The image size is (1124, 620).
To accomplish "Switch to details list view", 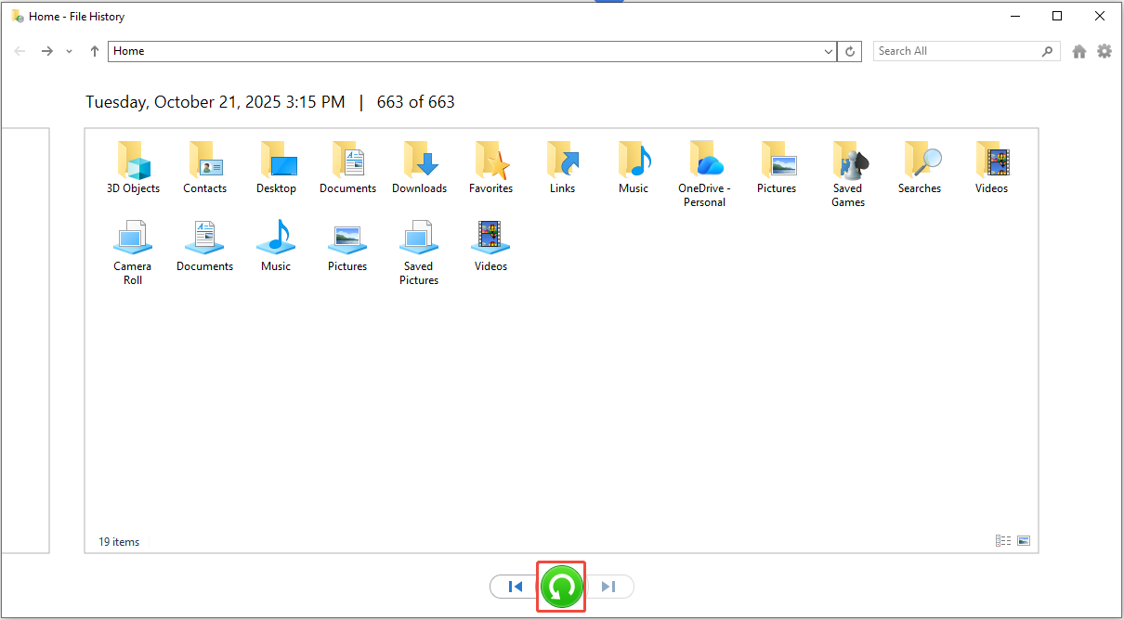I will (x=1002, y=541).
